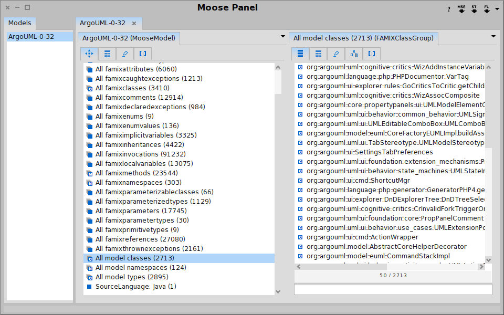Click the class icon beside All famixclasses

pyautogui.click(x=90, y=88)
